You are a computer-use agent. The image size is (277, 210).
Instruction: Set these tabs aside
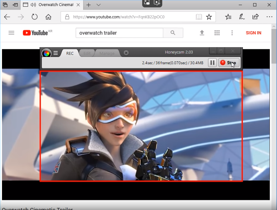tap(15, 5)
